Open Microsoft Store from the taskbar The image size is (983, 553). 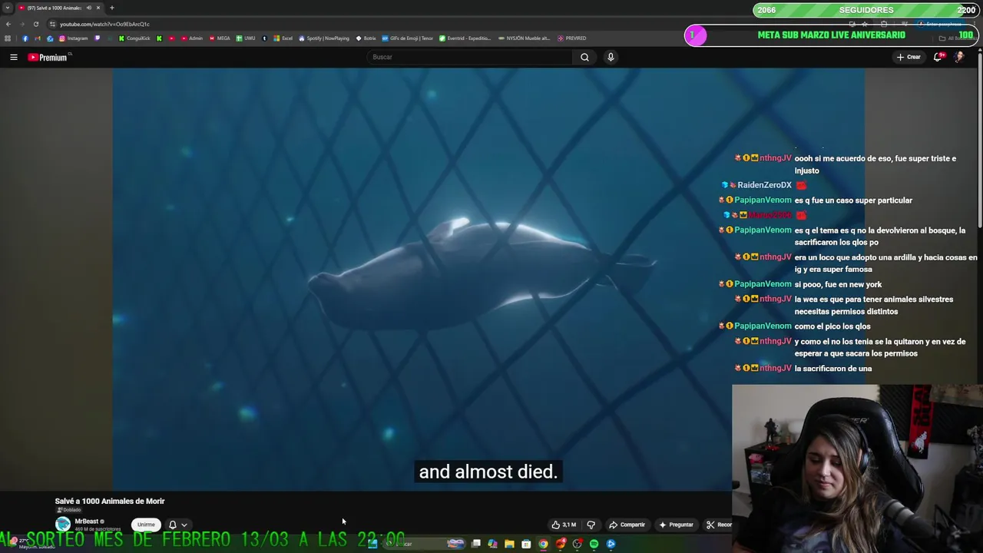coord(526,544)
